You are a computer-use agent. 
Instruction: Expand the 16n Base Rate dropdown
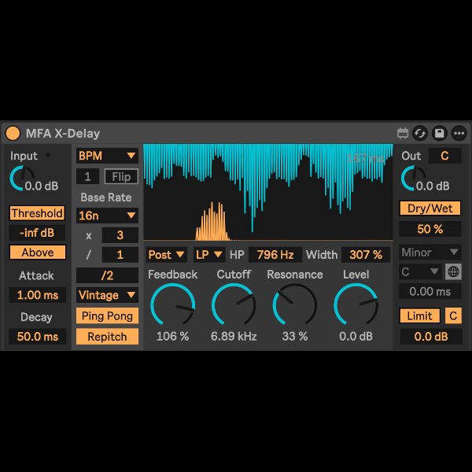[x=107, y=215]
